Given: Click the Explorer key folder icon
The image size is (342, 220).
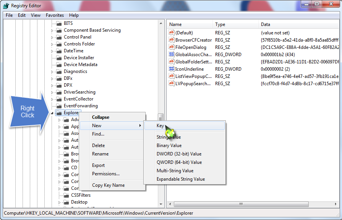Looking at the screenshot, I should [x=59, y=113].
